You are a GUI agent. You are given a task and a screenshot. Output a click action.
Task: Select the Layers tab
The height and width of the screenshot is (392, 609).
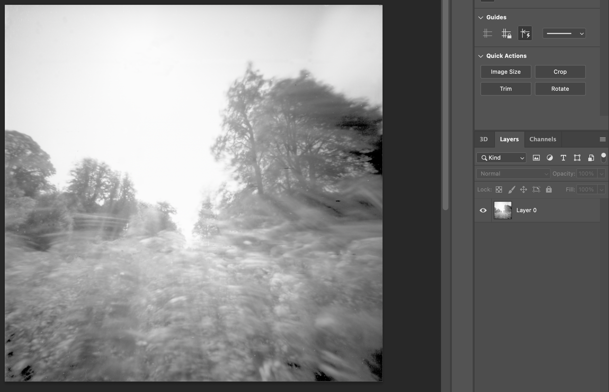(509, 139)
